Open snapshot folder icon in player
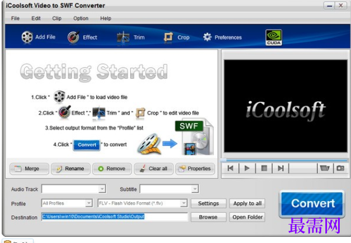The image size is (351, 243). [325, 168]
